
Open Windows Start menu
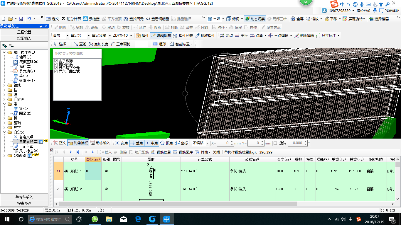7,219
